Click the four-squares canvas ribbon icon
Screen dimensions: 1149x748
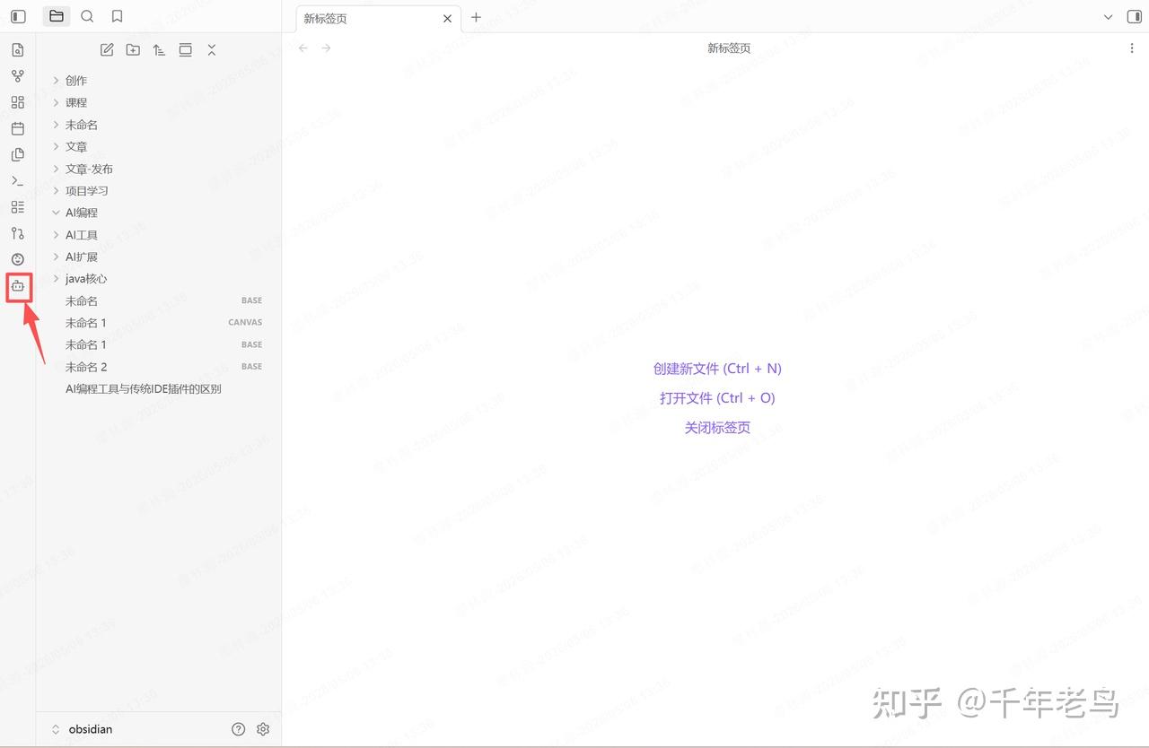click(18, 102)
